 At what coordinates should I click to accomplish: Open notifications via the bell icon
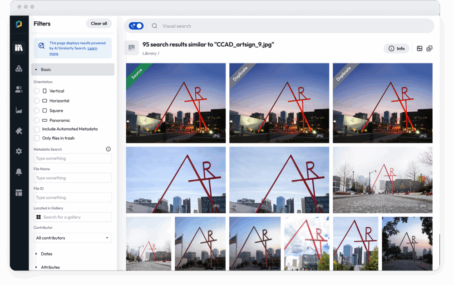pos(19,172)
